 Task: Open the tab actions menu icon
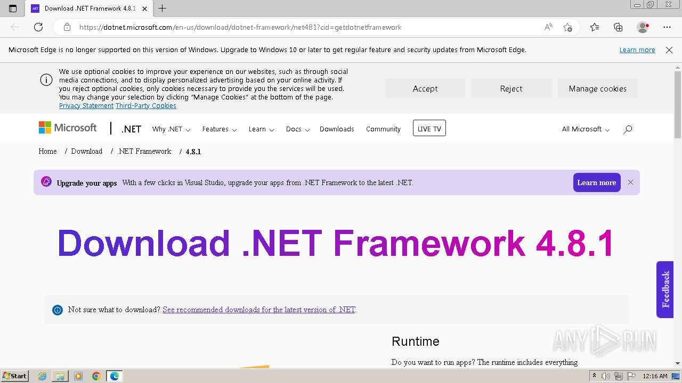click(13, 9)
